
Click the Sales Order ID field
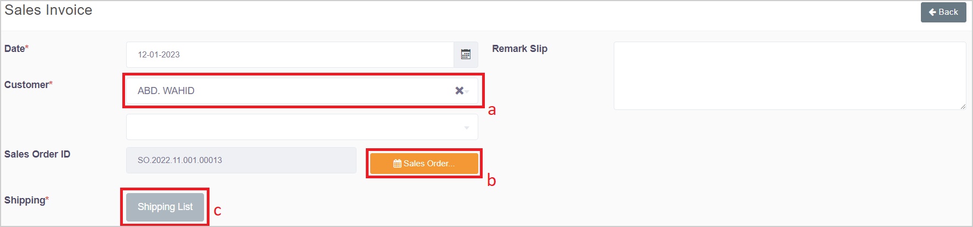tap(241, 160)
